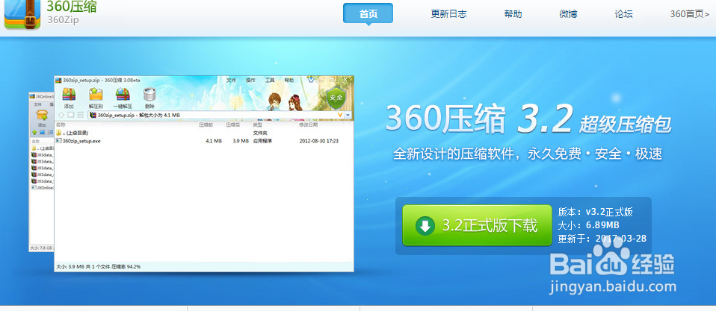Click the blue view icon in JXOnline window
Image resolution: width=716 pixels, height=311 pixels.
[x=42, y=132]
